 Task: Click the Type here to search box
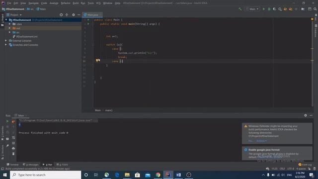click(45, 175)
